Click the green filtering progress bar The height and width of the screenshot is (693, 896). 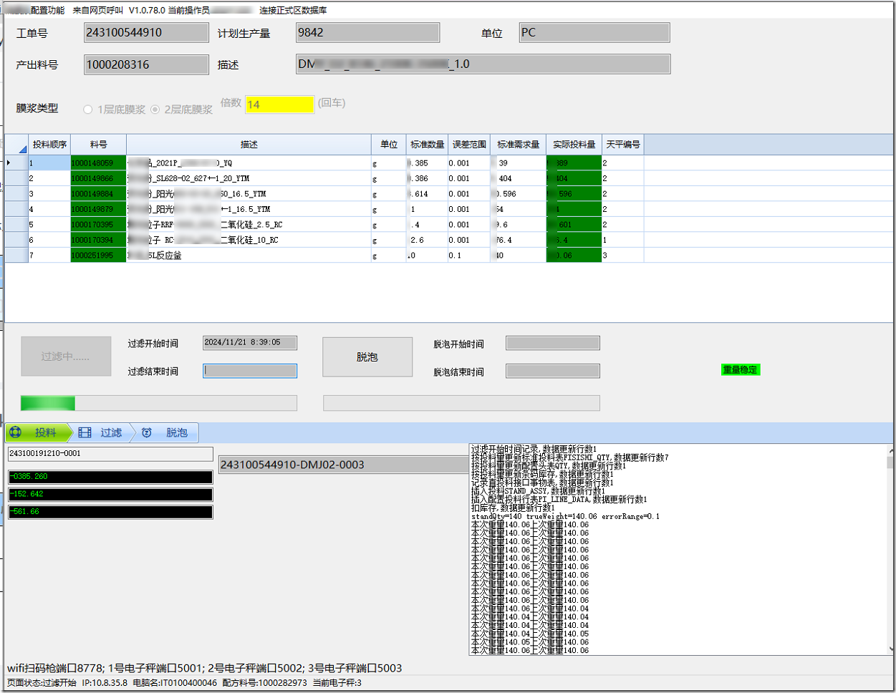coord(159,403)
